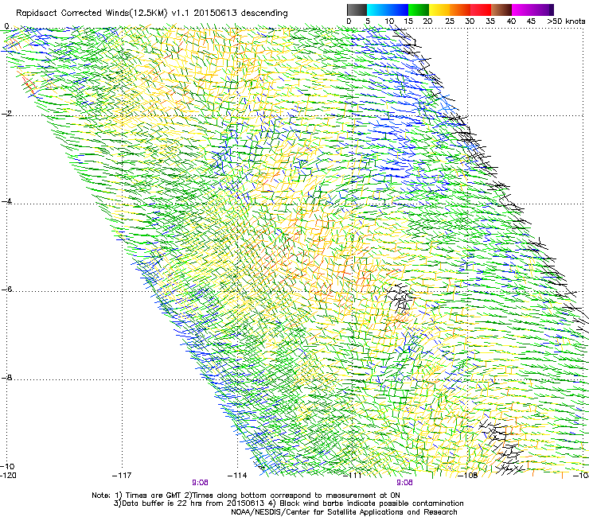This screenshot has width=589, height=517.
Task: Click the '-8' latitude axis label
Action: [x=6, y=377]
